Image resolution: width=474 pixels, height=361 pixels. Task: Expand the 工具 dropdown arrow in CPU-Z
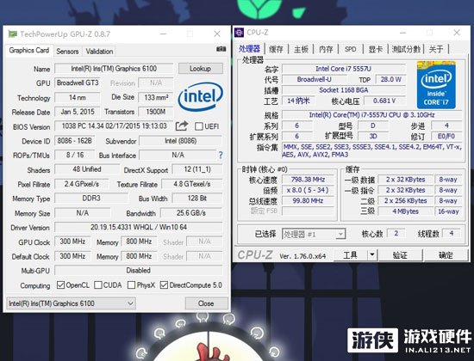[x=372, y=255]
